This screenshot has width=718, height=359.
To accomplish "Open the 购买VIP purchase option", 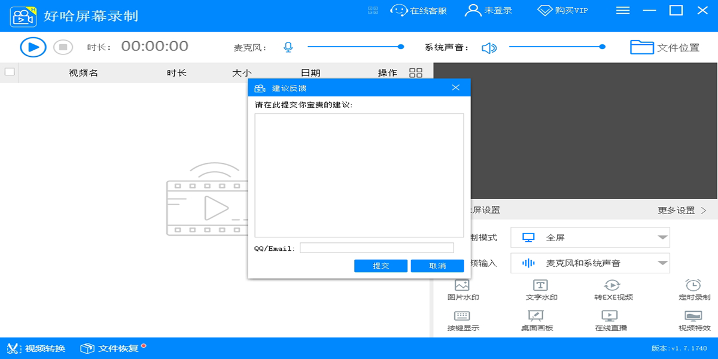I will [562, 10].
